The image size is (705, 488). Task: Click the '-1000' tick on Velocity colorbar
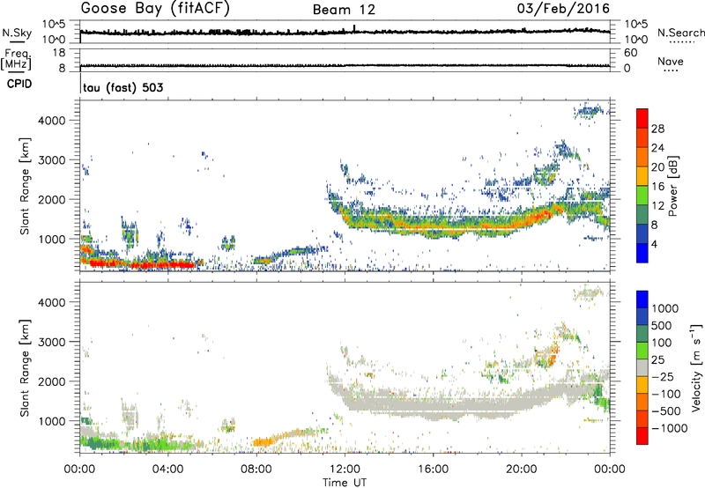coord(670,428)
